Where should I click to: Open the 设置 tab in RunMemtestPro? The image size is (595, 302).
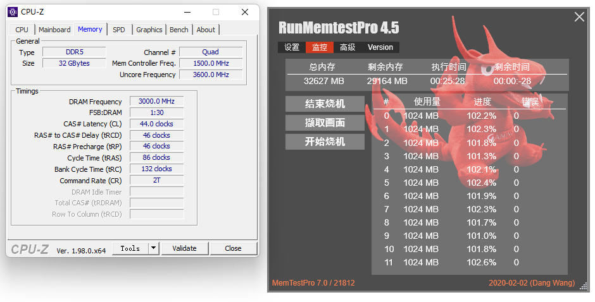click(x=292, y=47)
